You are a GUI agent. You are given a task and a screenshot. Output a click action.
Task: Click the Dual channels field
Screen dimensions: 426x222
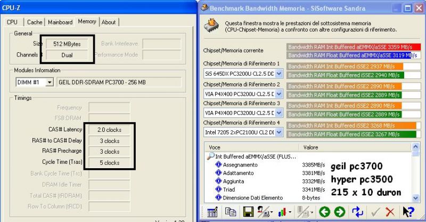point(67,55)
